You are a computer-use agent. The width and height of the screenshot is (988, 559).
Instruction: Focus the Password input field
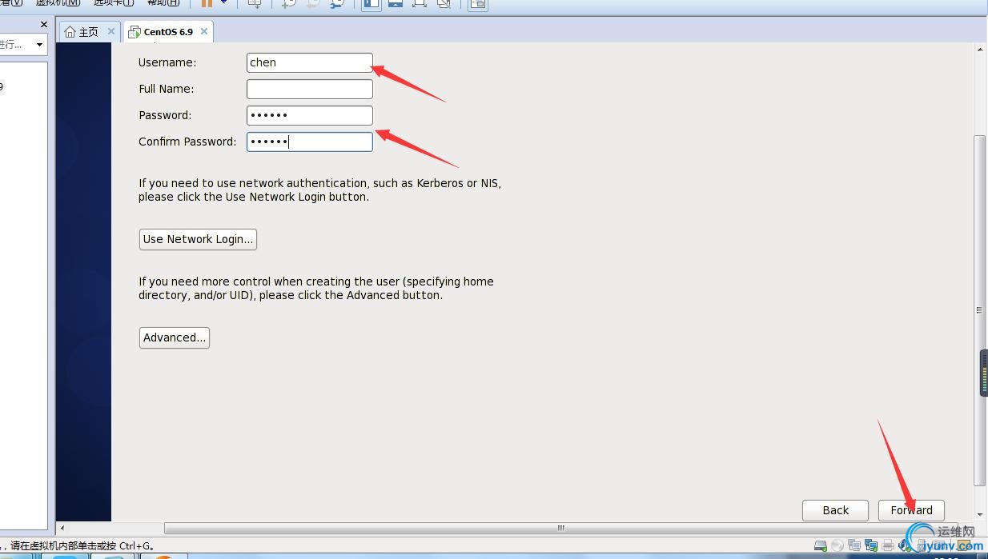click(x=309, y=115)
